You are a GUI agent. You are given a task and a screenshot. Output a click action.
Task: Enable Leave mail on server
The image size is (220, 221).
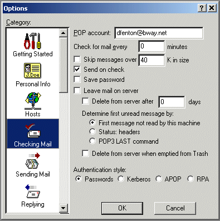point(77,91)
